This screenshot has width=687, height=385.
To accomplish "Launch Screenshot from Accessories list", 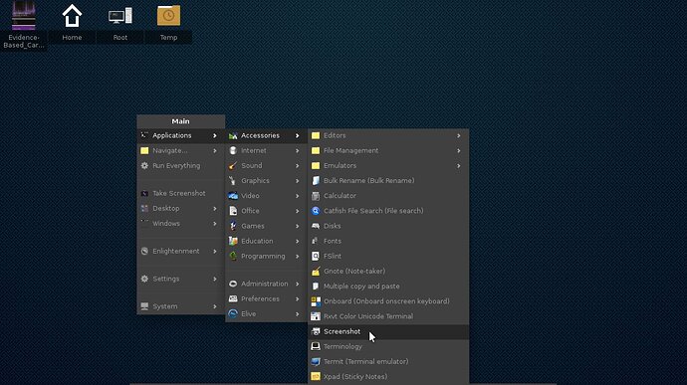I will (388, 331).
